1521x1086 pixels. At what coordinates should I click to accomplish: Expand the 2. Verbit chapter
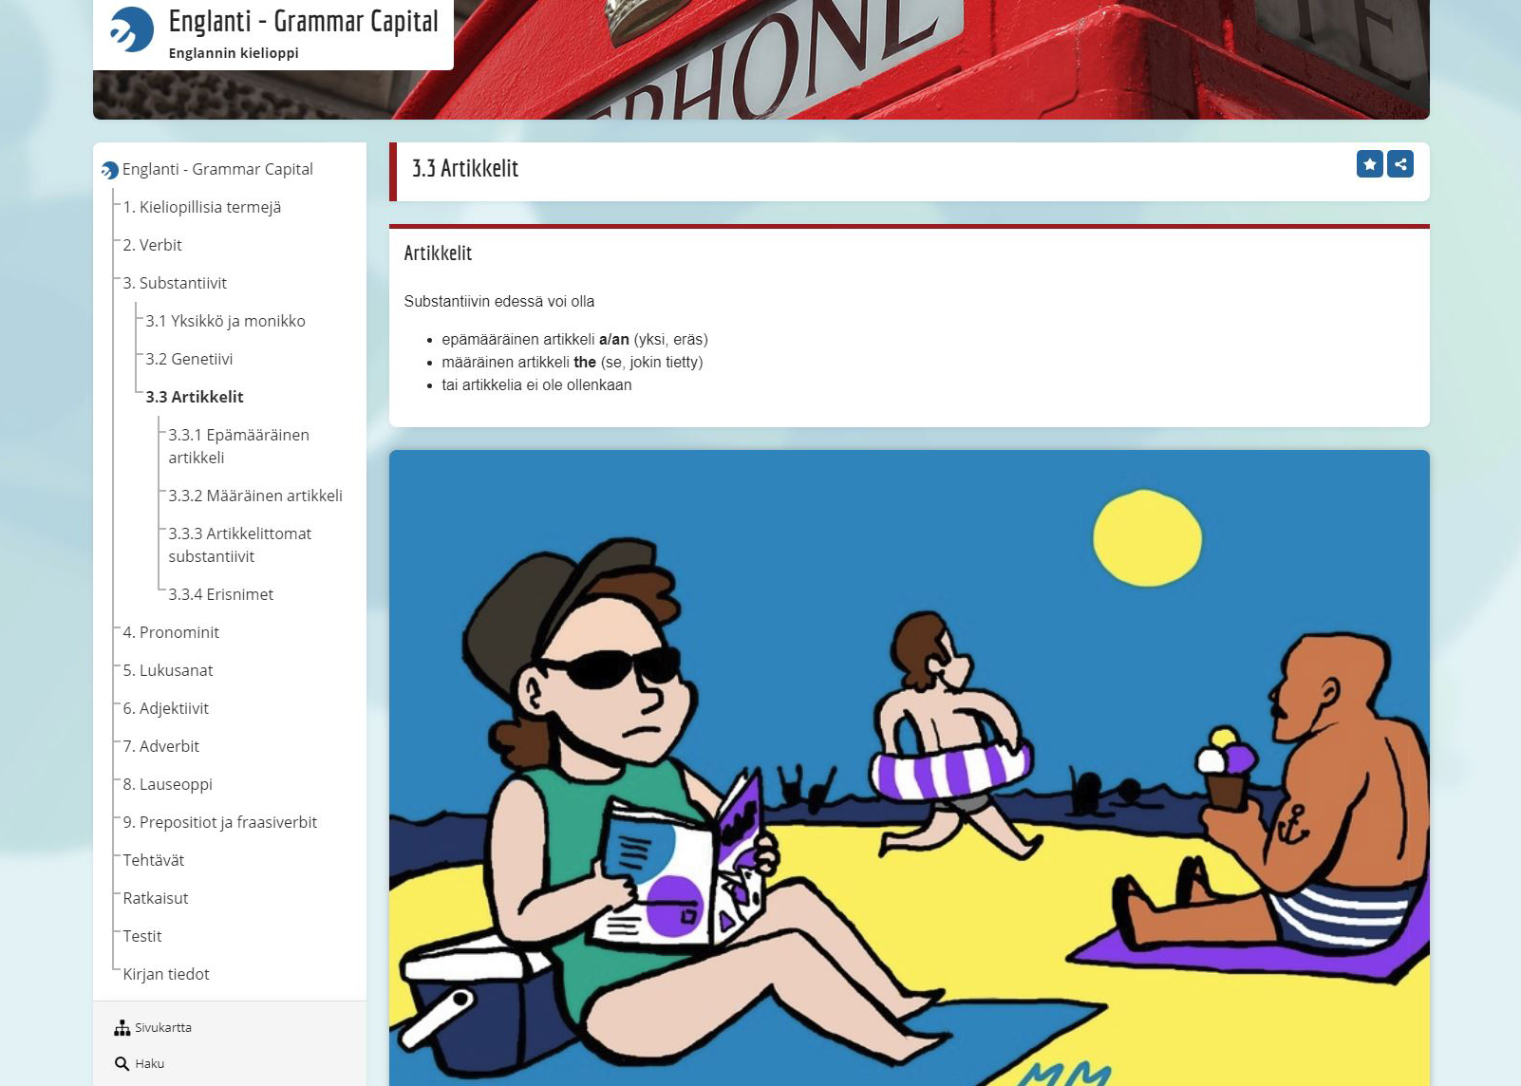tap(152, 245)
